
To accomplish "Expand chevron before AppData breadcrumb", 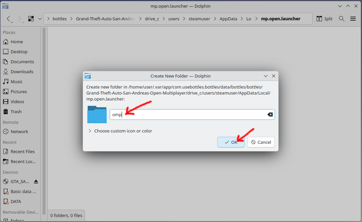I will (x=215, y=19).
